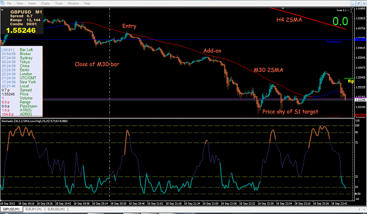Open the Charts menu
This screenshot has width=367, height=214.
point(45,4)
